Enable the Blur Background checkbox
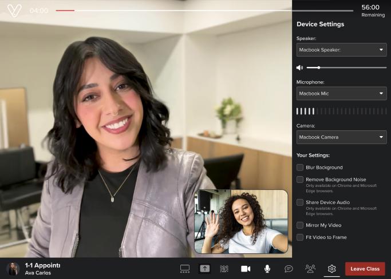This screenshot has width=391, height=279. point(300,168)
